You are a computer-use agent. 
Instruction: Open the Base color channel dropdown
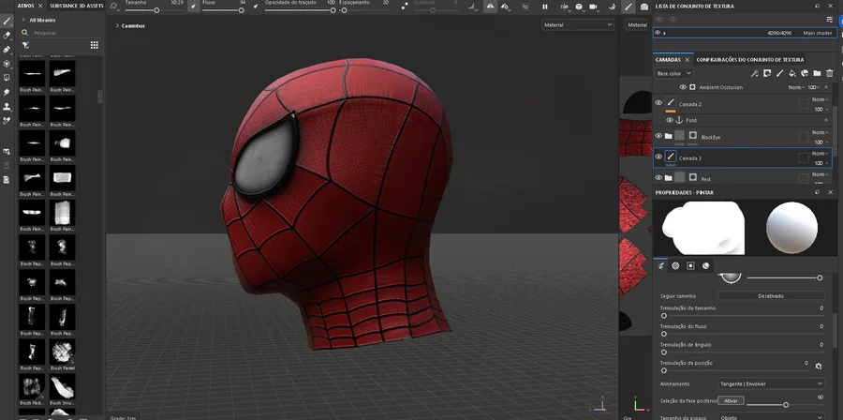pos(674,73)
